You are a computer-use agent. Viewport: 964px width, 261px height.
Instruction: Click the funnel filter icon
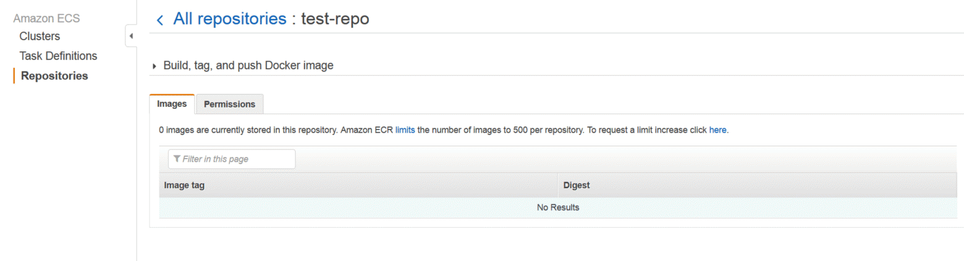177,159
